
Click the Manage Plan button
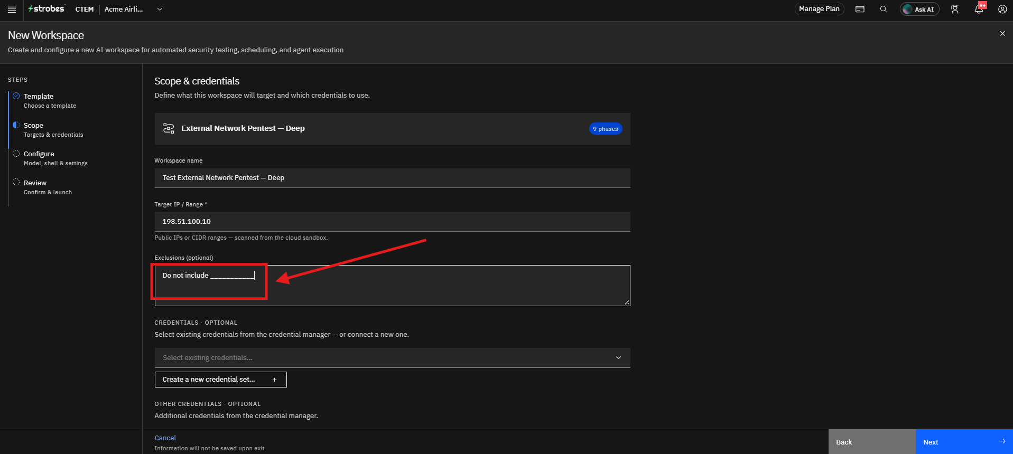pos(819,9)
